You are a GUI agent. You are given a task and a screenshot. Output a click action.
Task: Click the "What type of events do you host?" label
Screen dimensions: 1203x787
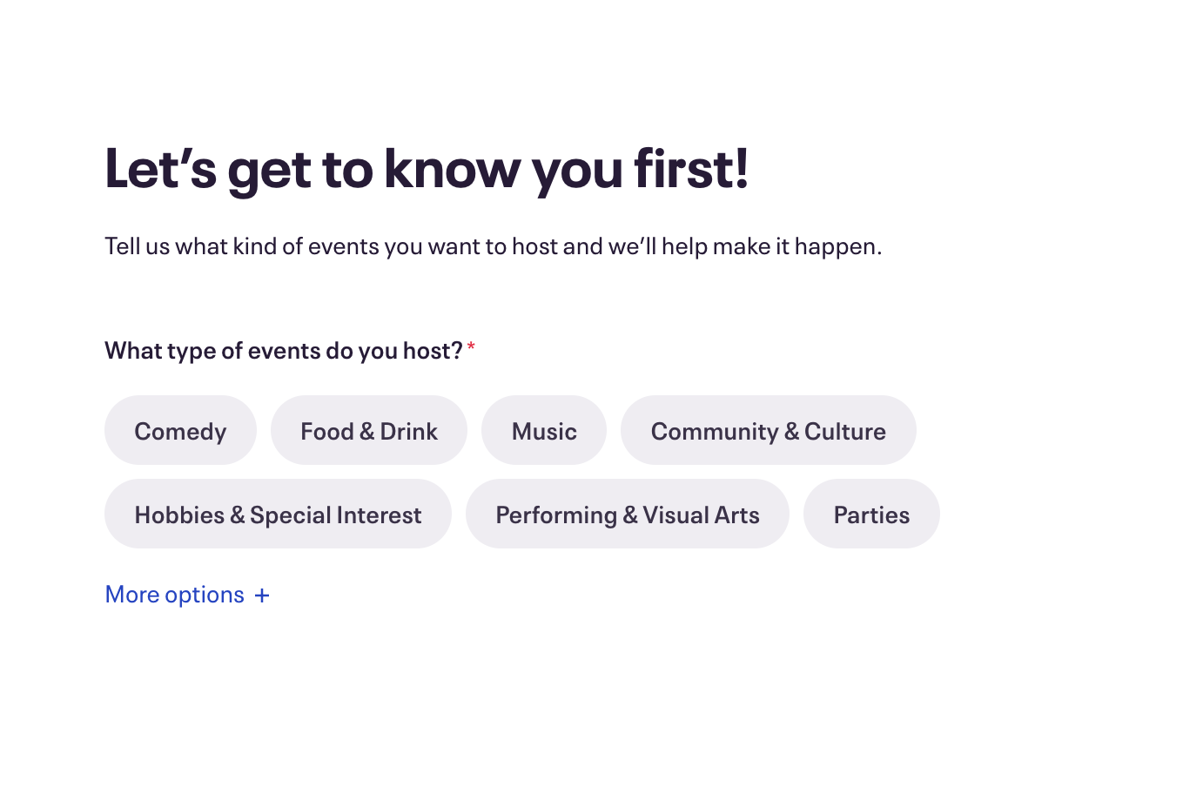click(283, 351)
